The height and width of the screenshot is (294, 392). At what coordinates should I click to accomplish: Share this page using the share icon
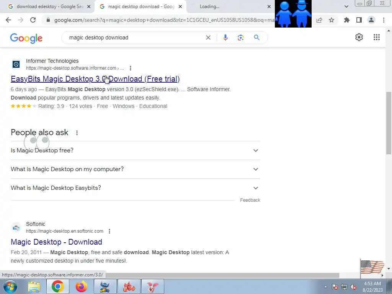319,20
